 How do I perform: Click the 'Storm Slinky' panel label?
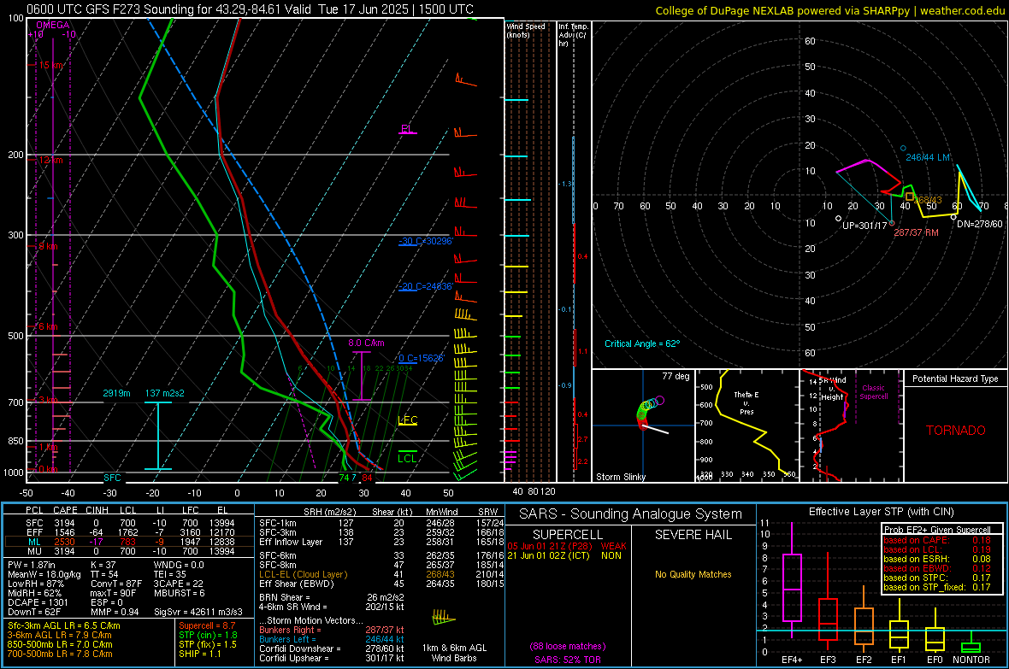click(620, 477)
